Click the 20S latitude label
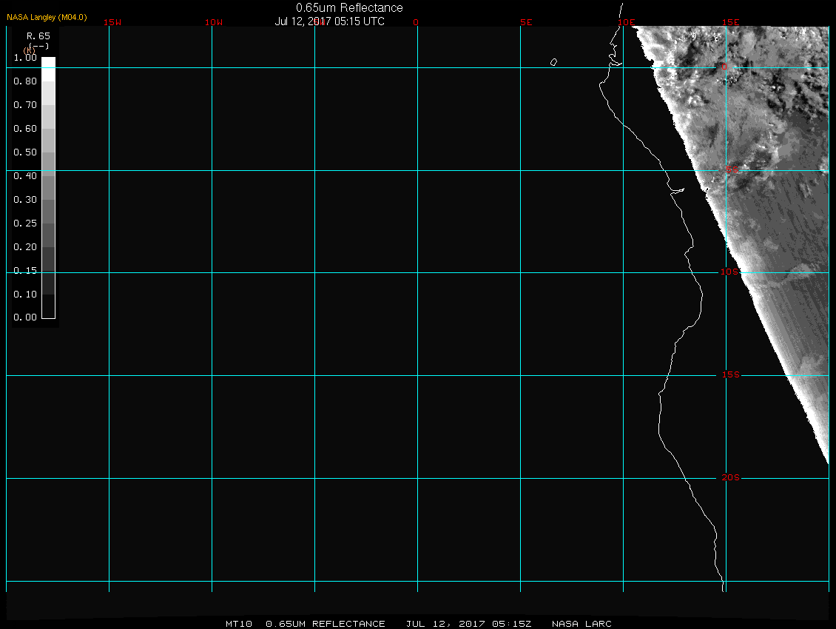The image size is (836, 629). 730,478
